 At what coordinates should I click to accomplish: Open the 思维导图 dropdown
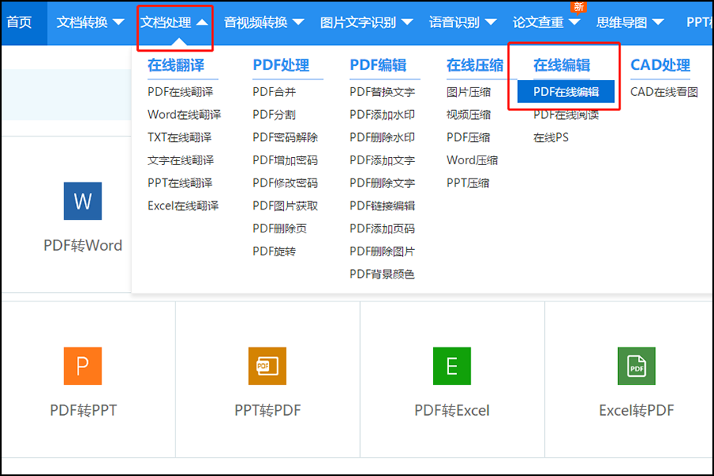[x=630, y=22]
